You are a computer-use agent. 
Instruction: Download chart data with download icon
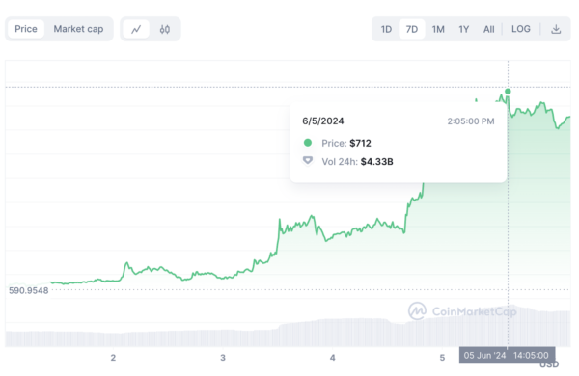(x=556, y=29)
